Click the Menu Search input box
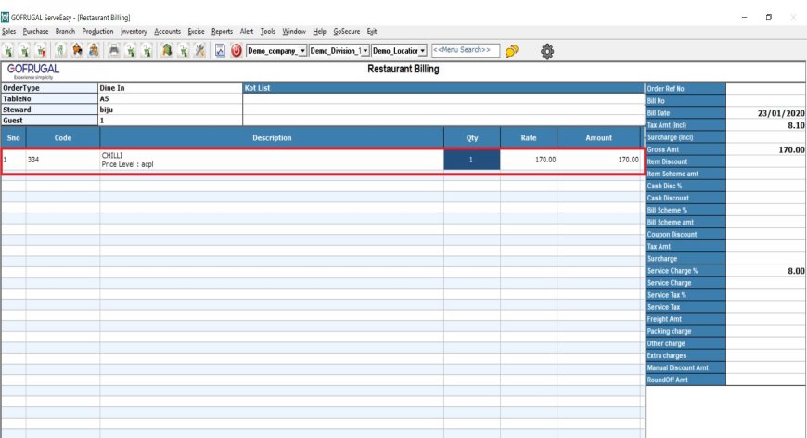The image size is (807, 438). 466,50
